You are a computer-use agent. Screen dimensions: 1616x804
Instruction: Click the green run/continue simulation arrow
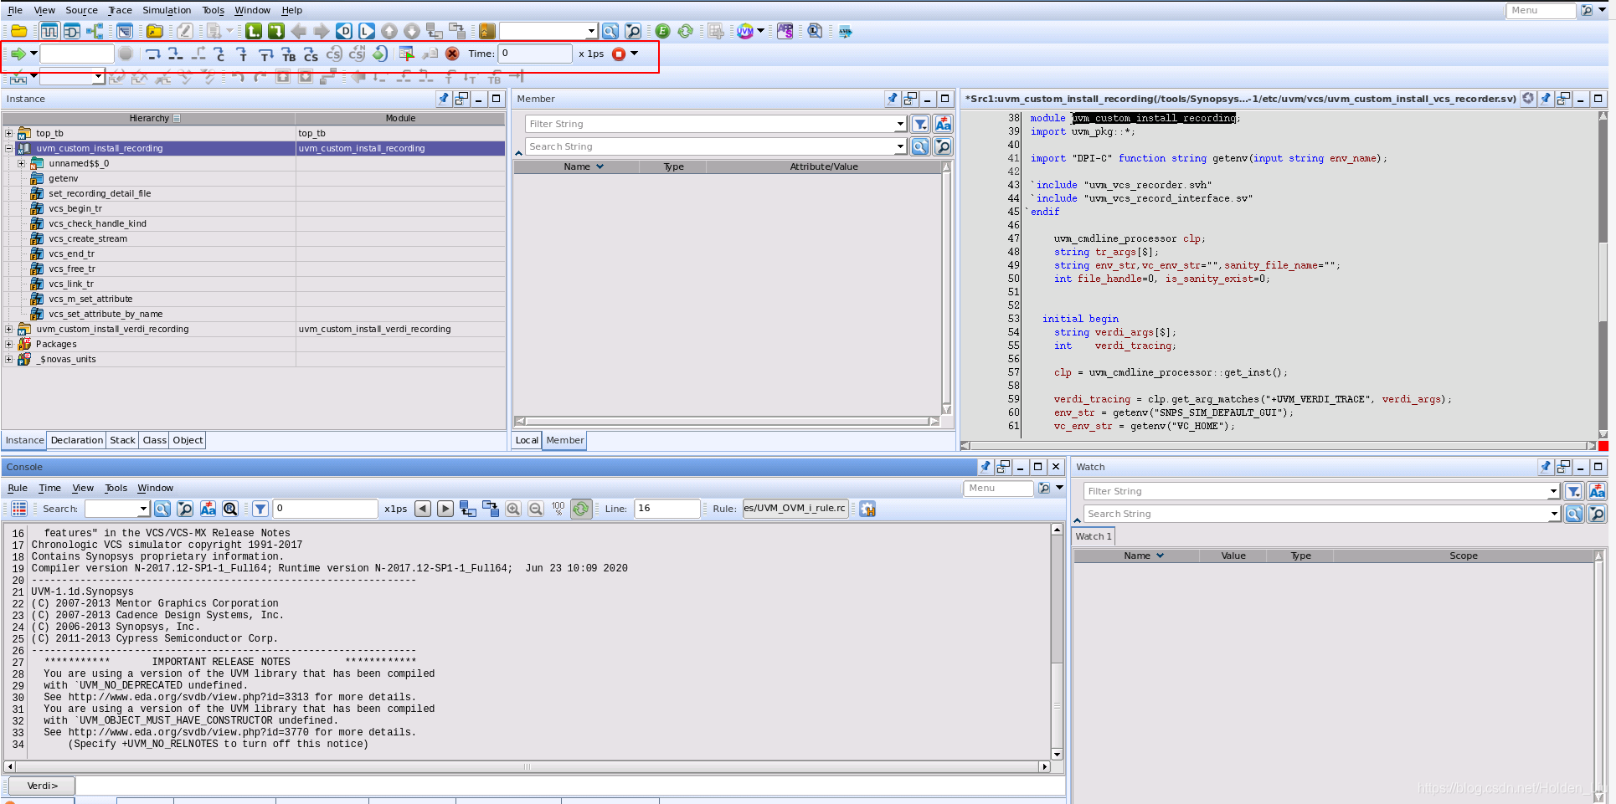click(18, 54)
